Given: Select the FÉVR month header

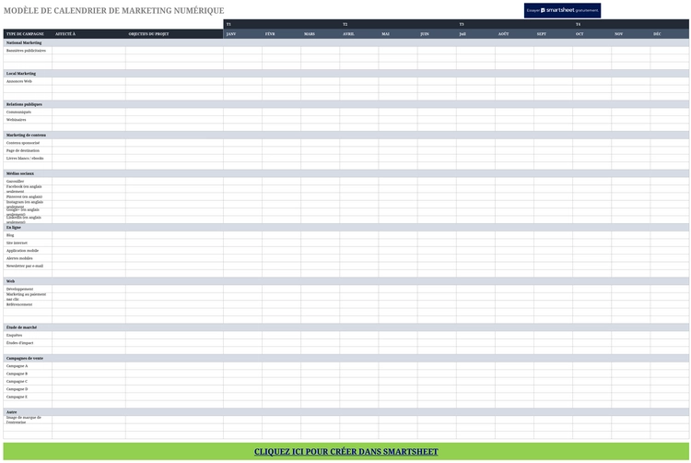Looking at the screenshot, I should click(x=282, y=34).
